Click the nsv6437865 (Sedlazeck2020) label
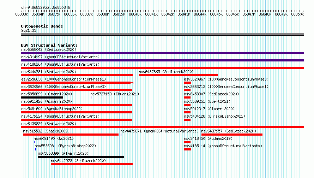The width and height of the screenshot is (314, 178). 166,72
